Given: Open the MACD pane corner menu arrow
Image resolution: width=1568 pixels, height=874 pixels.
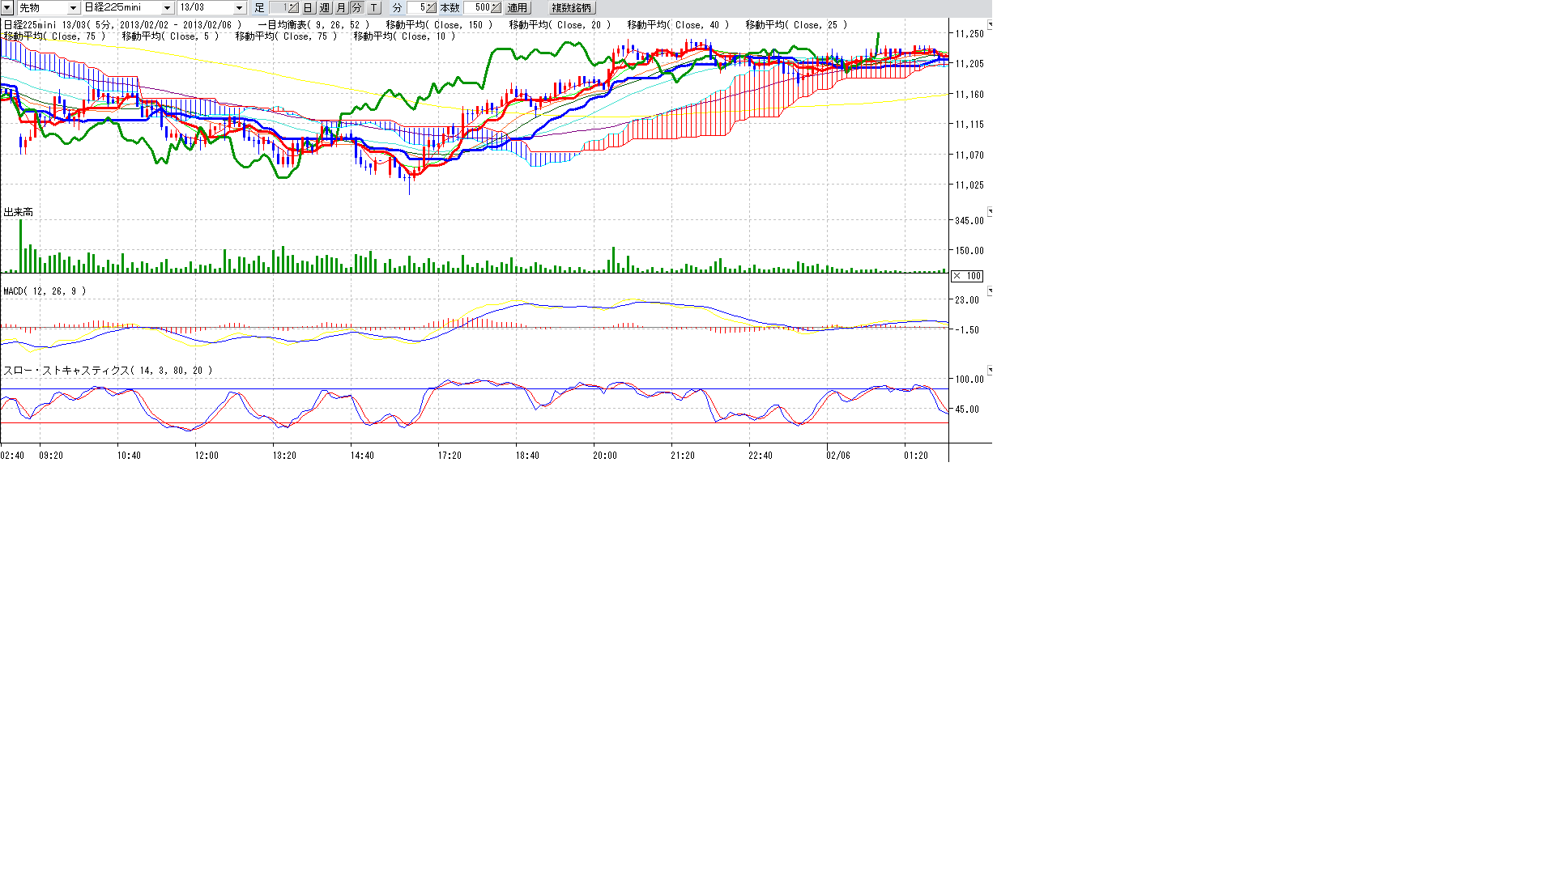Looking at the screenshot, I should coord(989,291).
